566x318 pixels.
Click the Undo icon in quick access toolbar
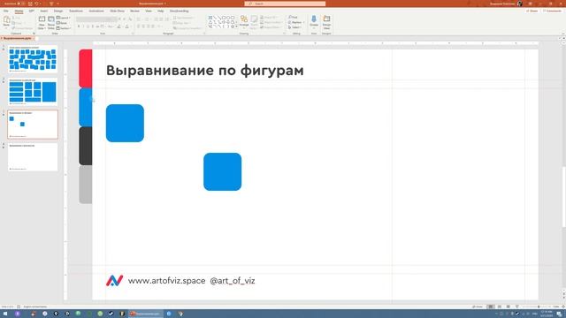(x=36, y=4)
